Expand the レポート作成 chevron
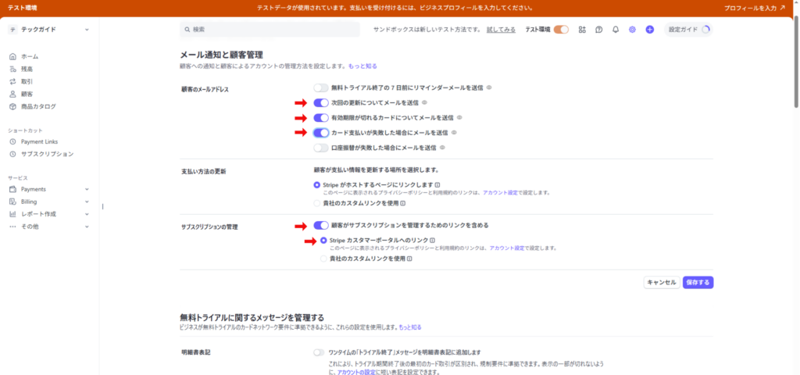Screen dimensions: 800x375 point(87,214)
